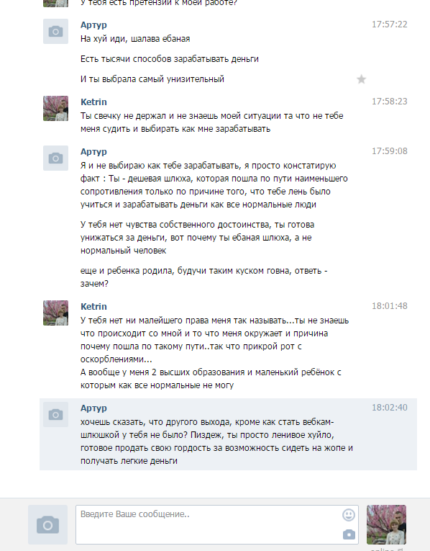Open Ketrin's name link at 18:01:48

click(93, 306)
